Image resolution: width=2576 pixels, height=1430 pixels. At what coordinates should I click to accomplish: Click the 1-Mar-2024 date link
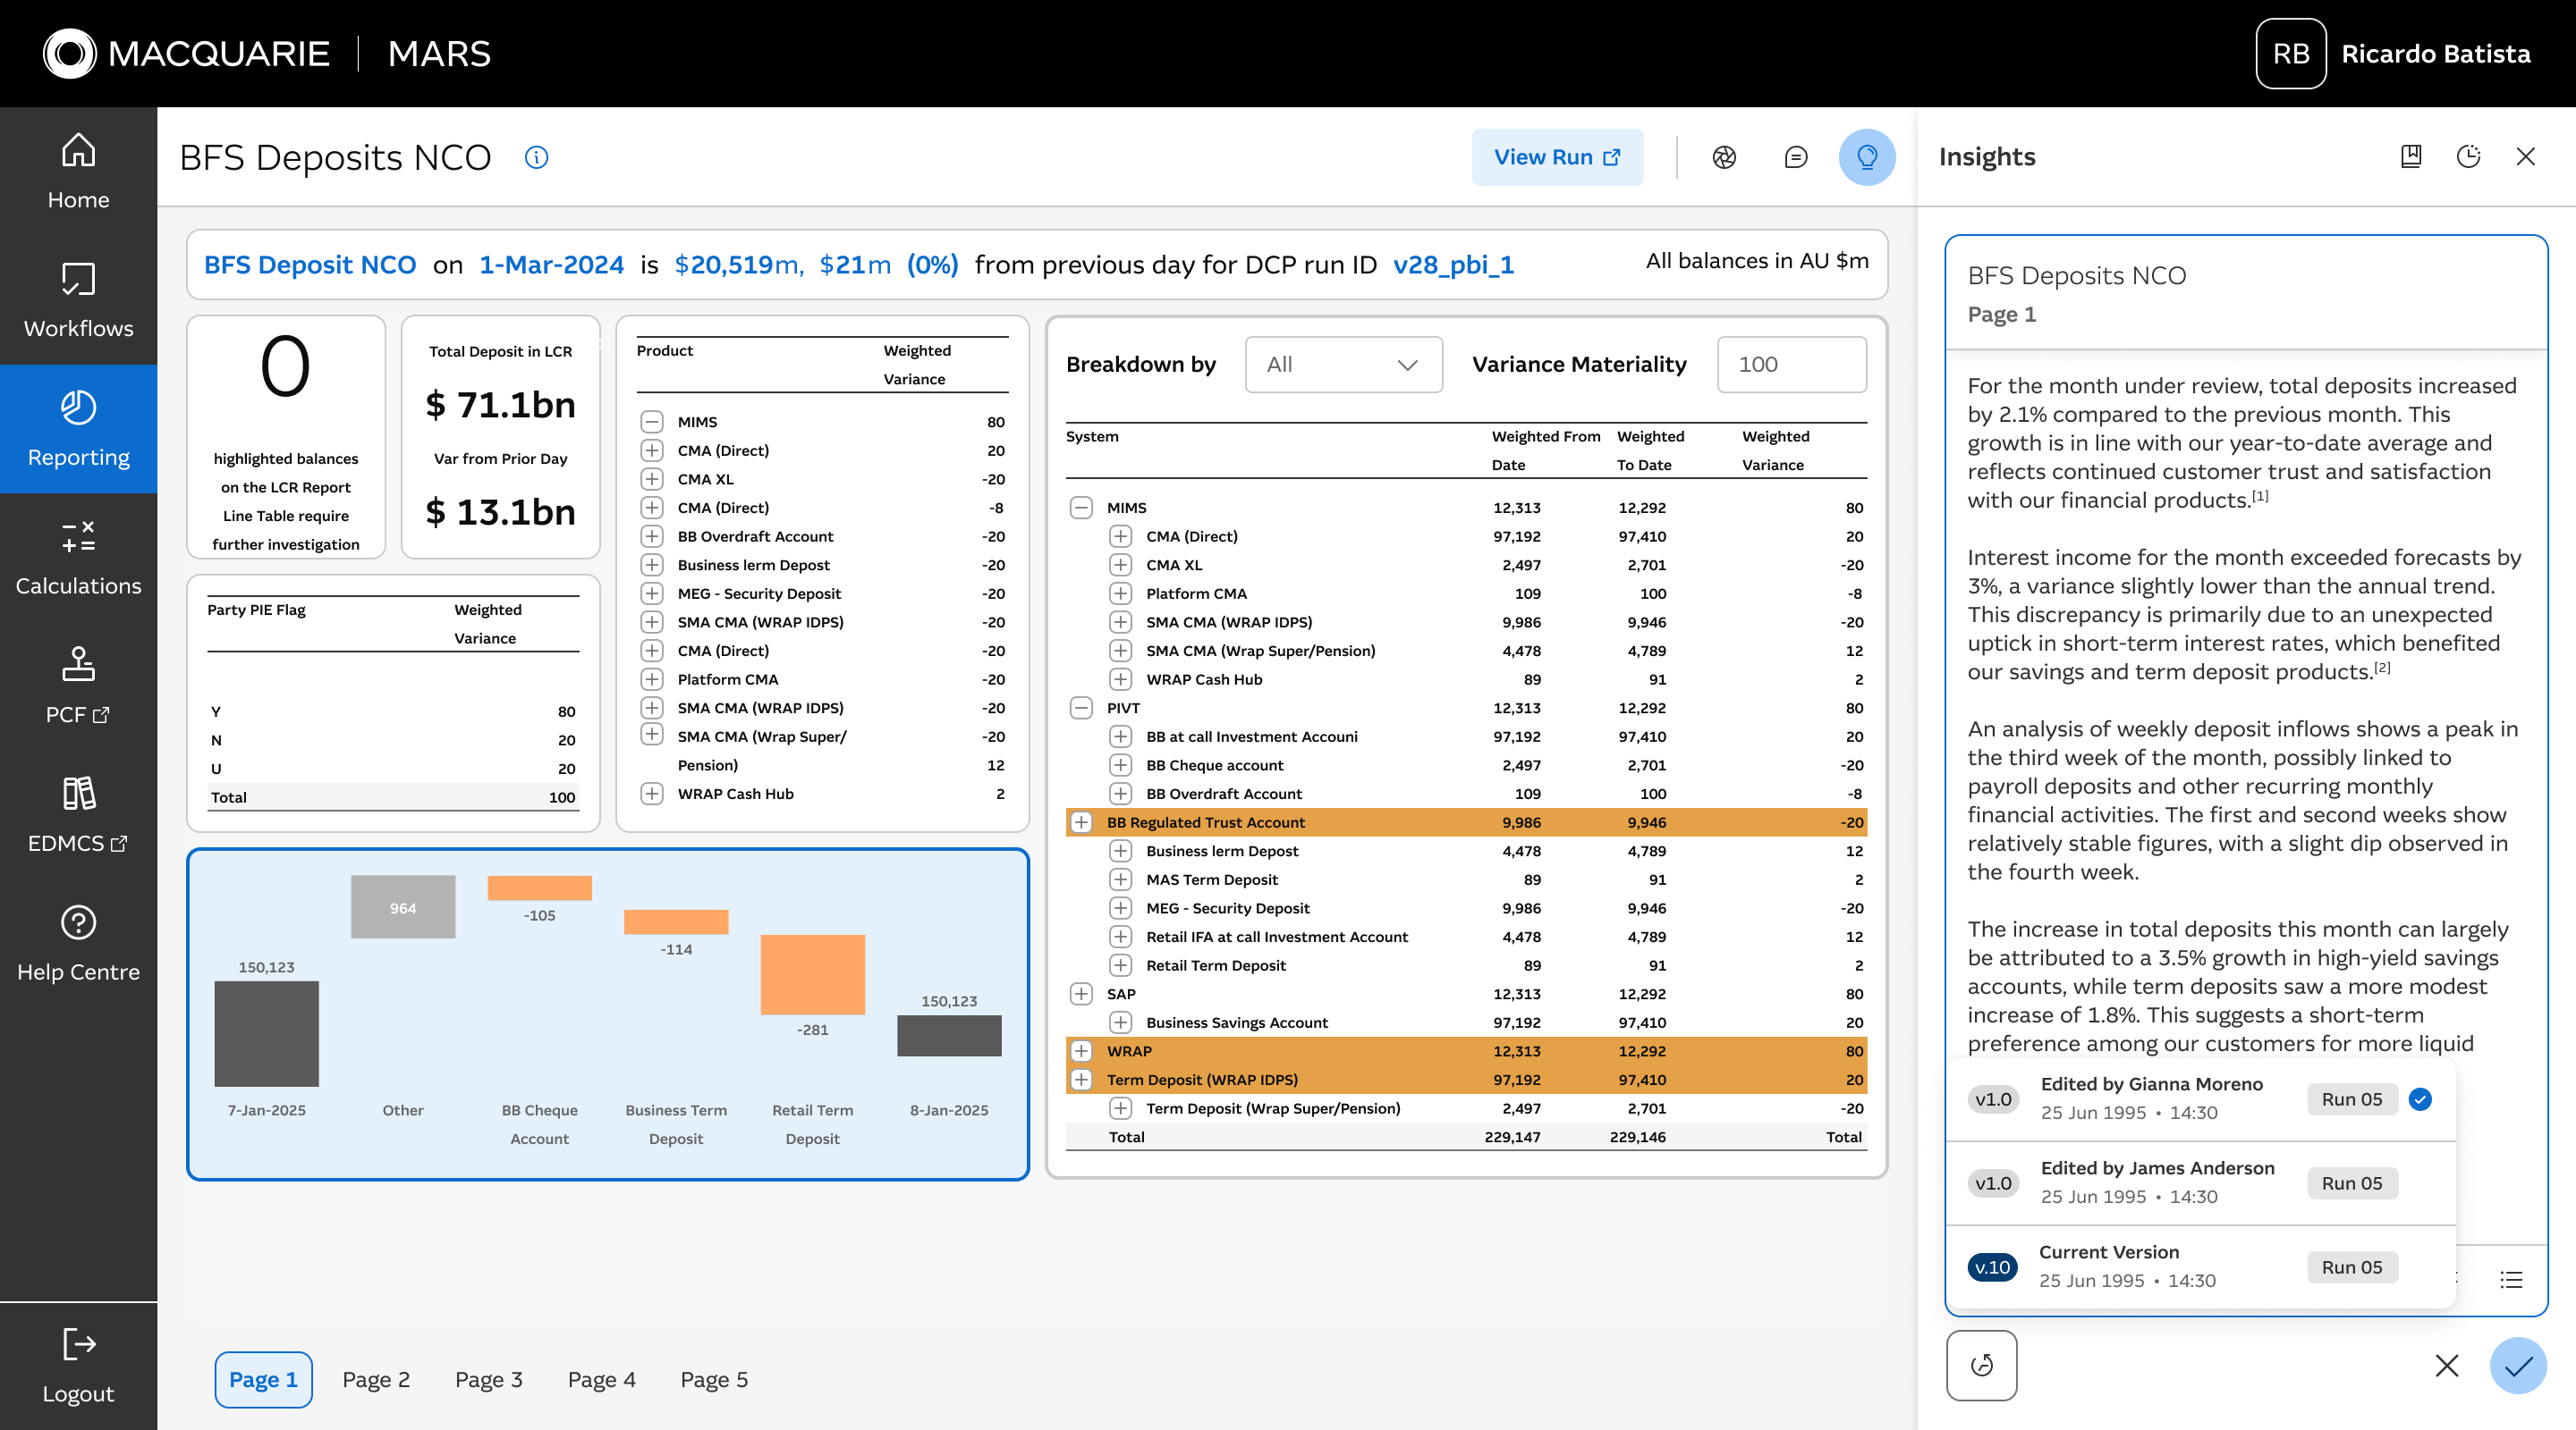pyautogui.click(x=551, y=265)
